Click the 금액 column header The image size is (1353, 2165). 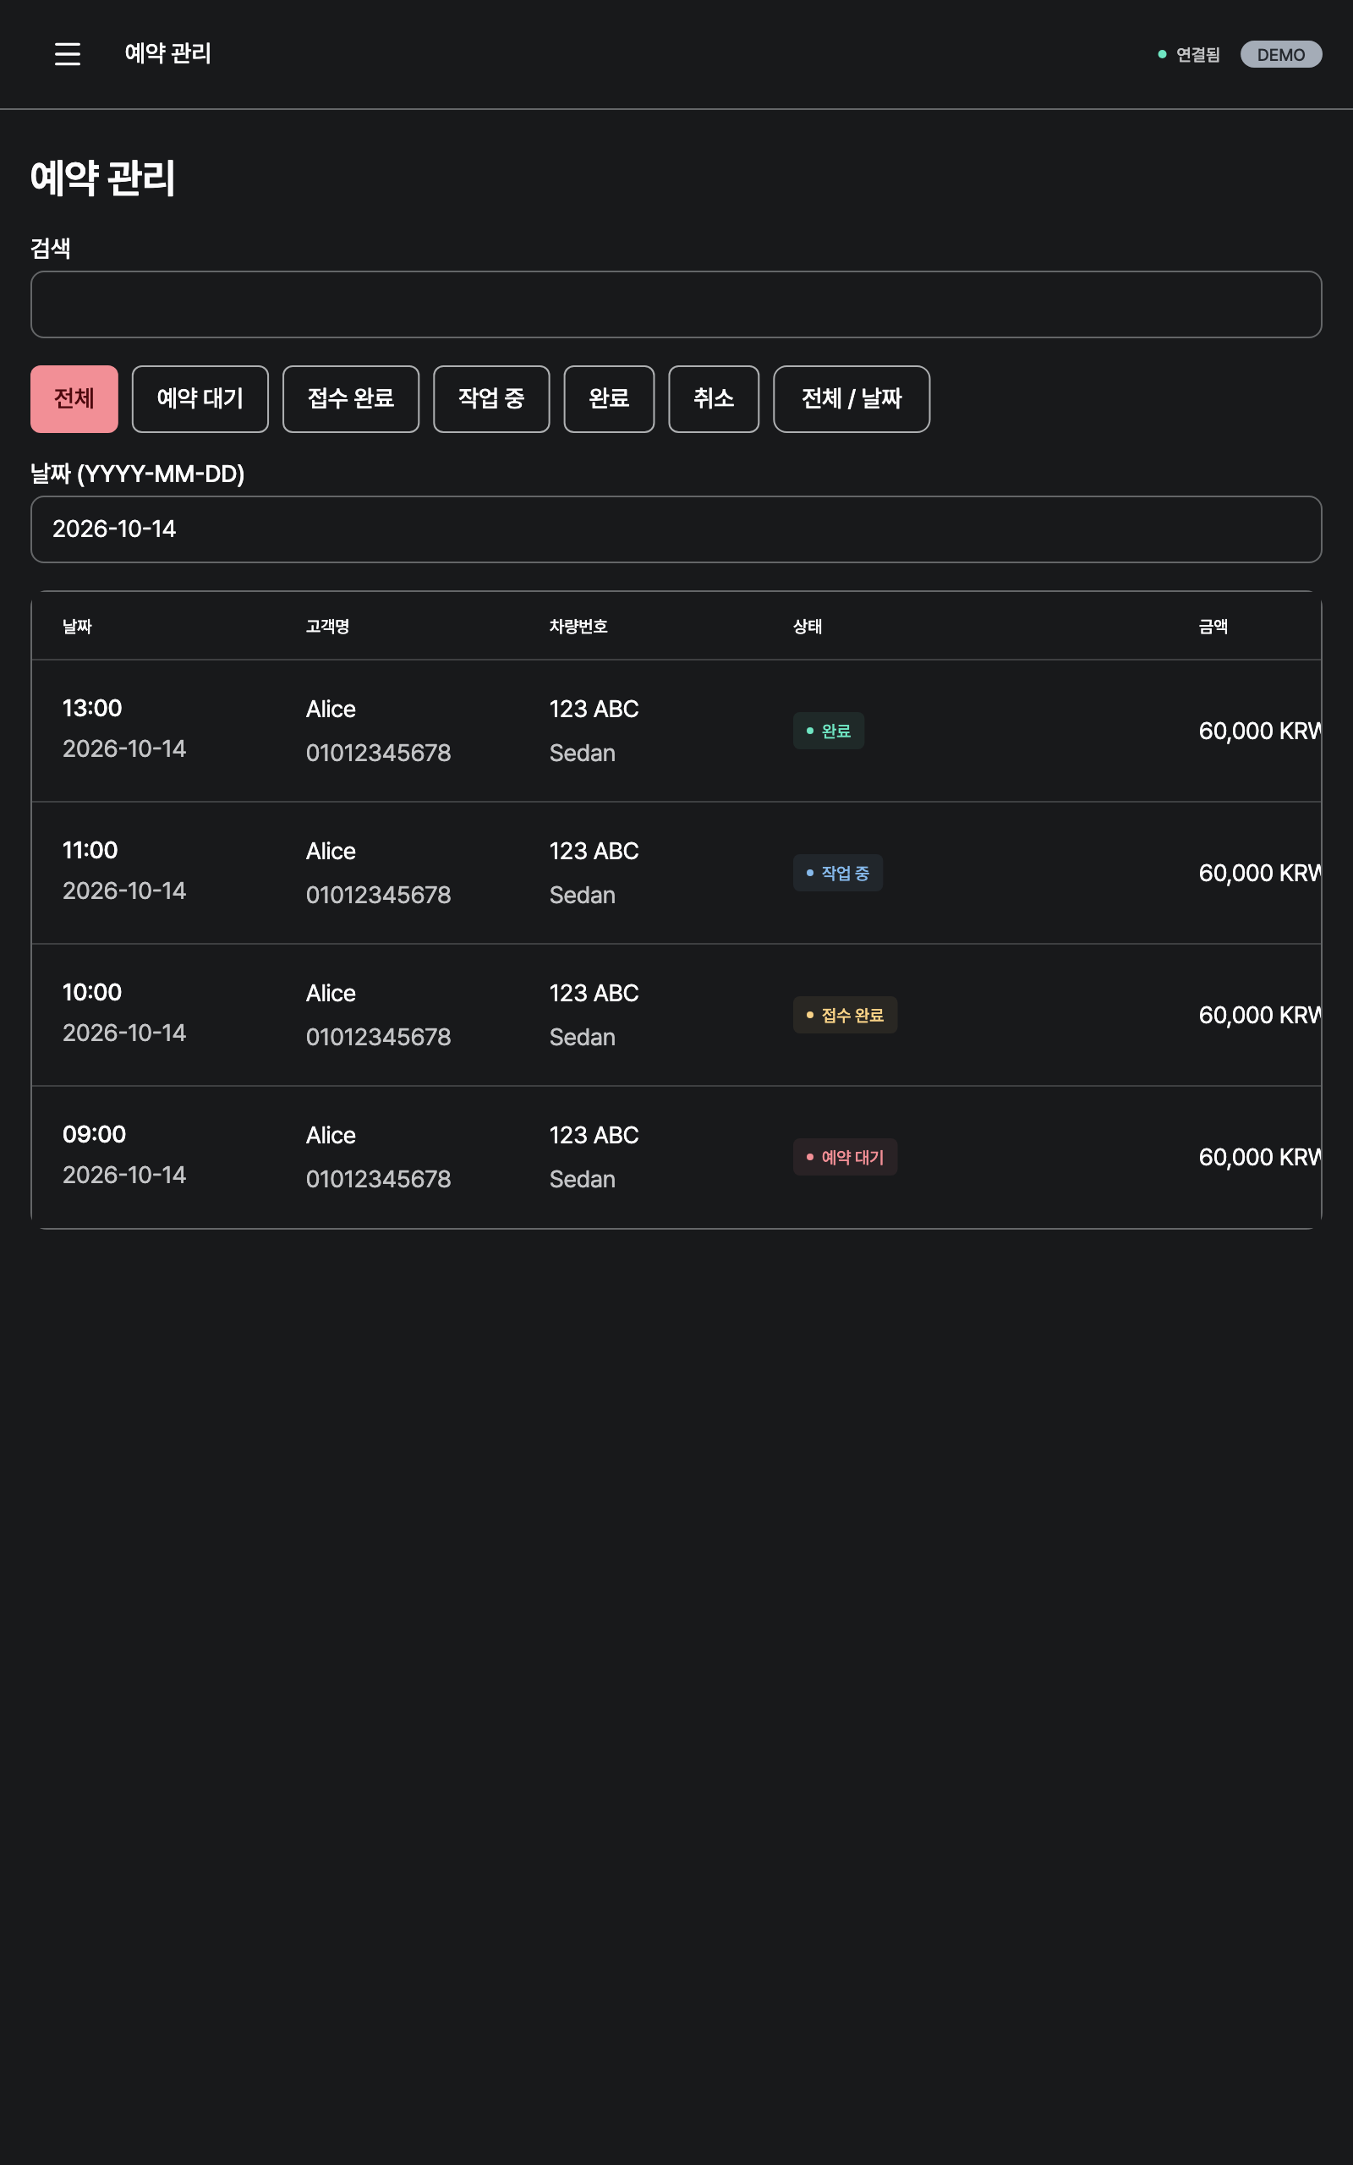(1213, 626)
